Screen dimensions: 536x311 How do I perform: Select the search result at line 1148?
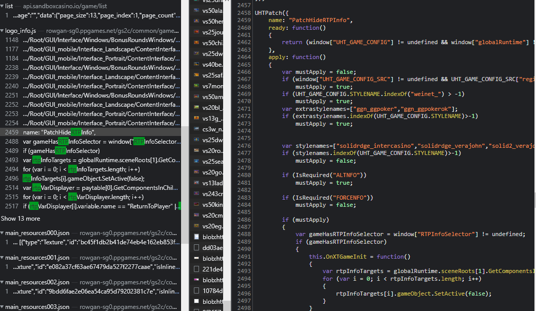pos(92,40)
